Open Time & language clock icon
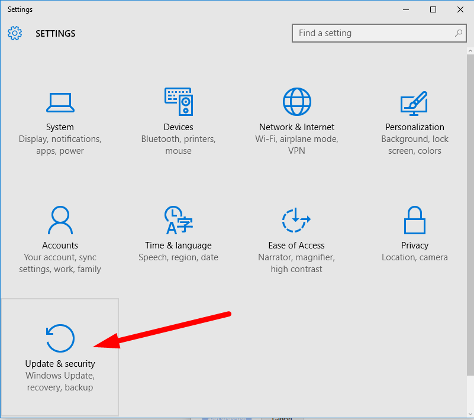The height and width of the screenshot is (420, 474). (x=178, y=219)
